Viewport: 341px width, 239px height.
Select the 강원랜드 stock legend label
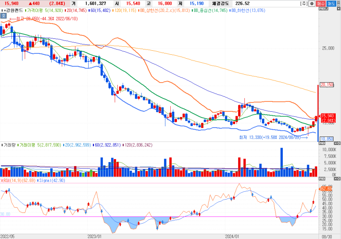tap(13, 10)
